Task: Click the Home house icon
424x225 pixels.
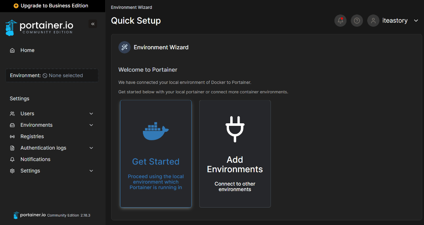Action: point(12,50)
